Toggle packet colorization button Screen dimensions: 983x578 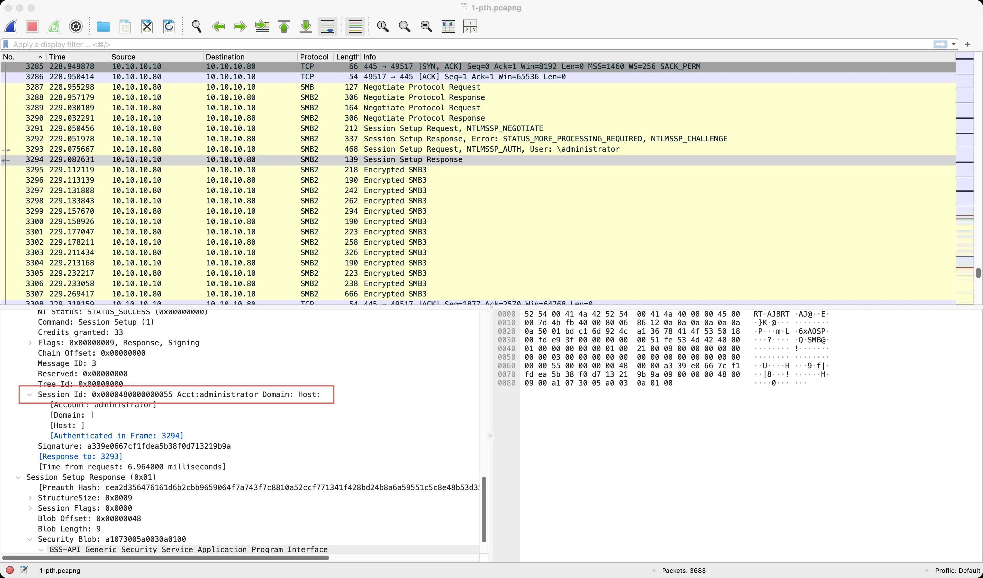pyautogui.click(x=355, y=26)
